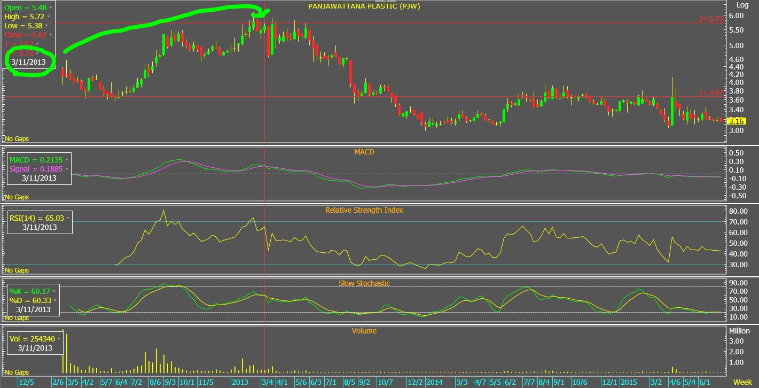Click the 3/11/2013 date in the RSI box
The height and width of the screenshot is (388, 759).
click(39, 227)
